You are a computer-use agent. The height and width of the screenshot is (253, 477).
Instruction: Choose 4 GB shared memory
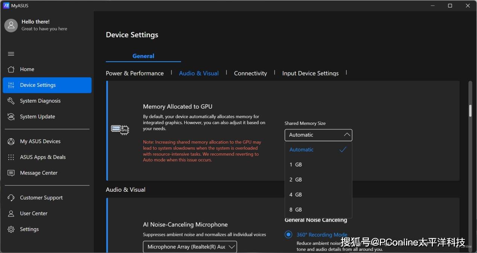(319, 194)
